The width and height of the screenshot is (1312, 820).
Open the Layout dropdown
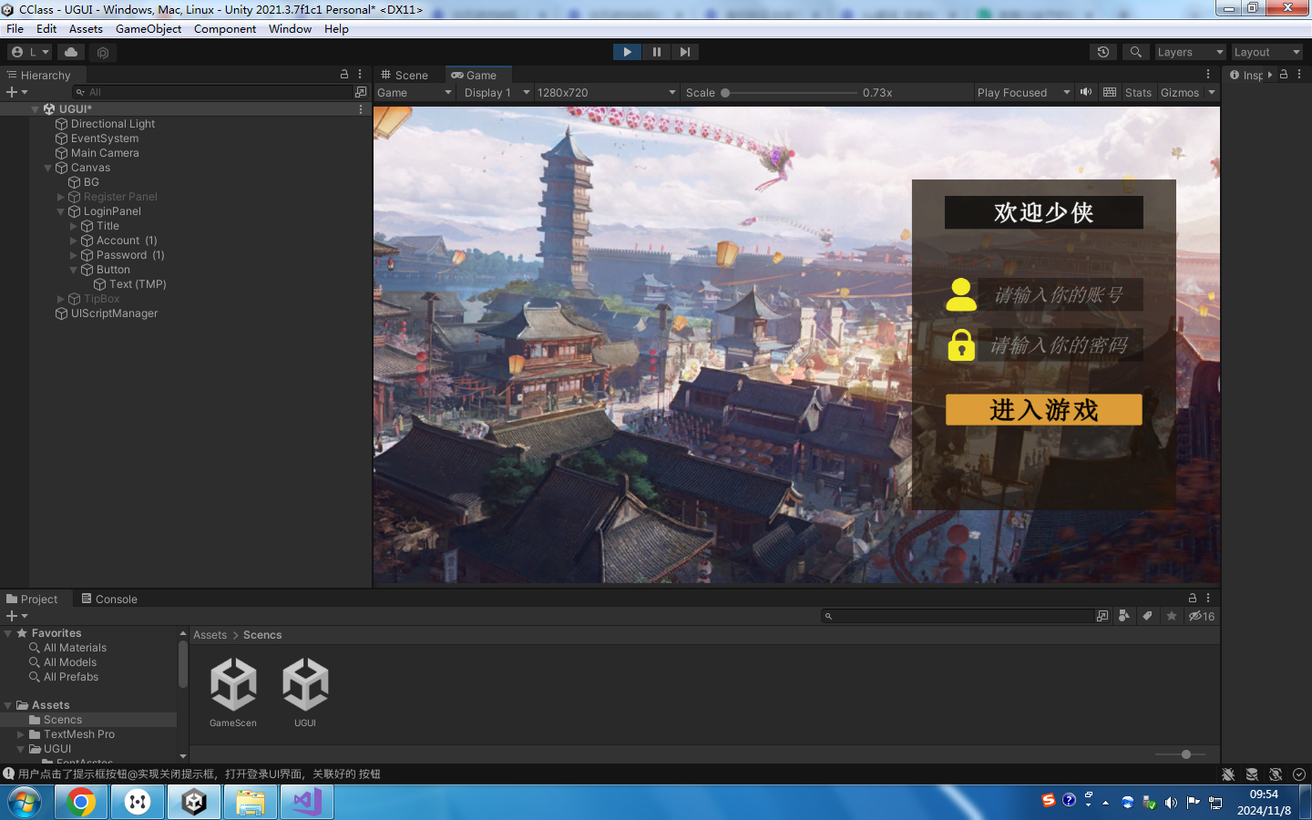point(1266,52)
